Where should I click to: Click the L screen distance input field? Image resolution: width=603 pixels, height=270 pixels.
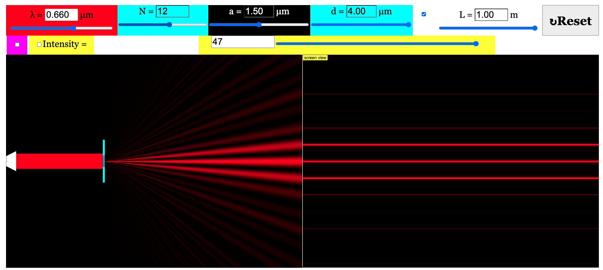pyautogui.click(x=491, y=15)
